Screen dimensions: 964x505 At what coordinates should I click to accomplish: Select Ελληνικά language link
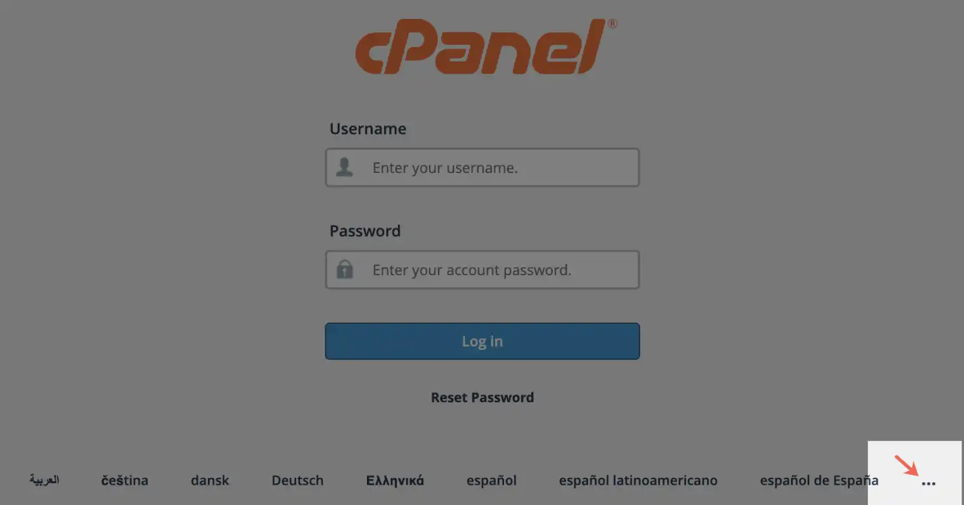coord(395,480)
